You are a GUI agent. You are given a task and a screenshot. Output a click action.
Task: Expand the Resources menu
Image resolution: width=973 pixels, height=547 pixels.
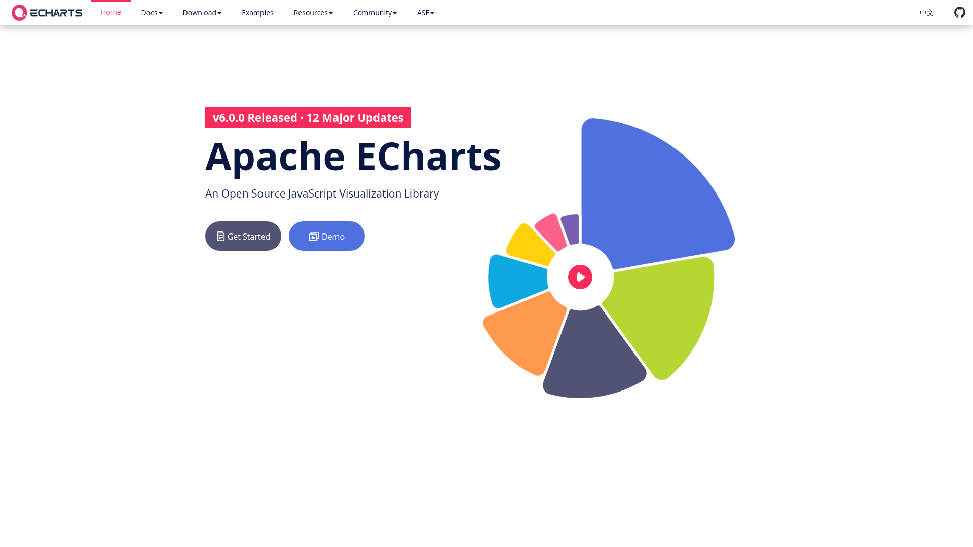pyautogui.click(x=313, y=12)
